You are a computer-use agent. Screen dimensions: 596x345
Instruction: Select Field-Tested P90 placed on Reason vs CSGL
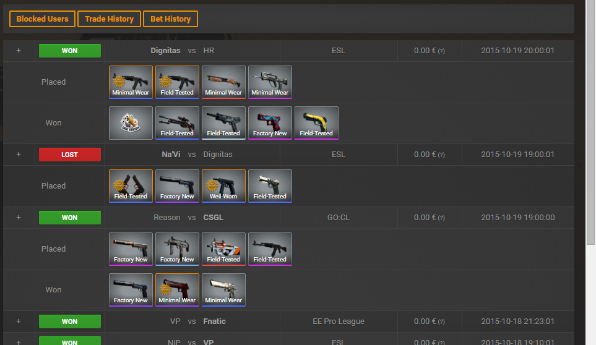(x=223, y=249)
